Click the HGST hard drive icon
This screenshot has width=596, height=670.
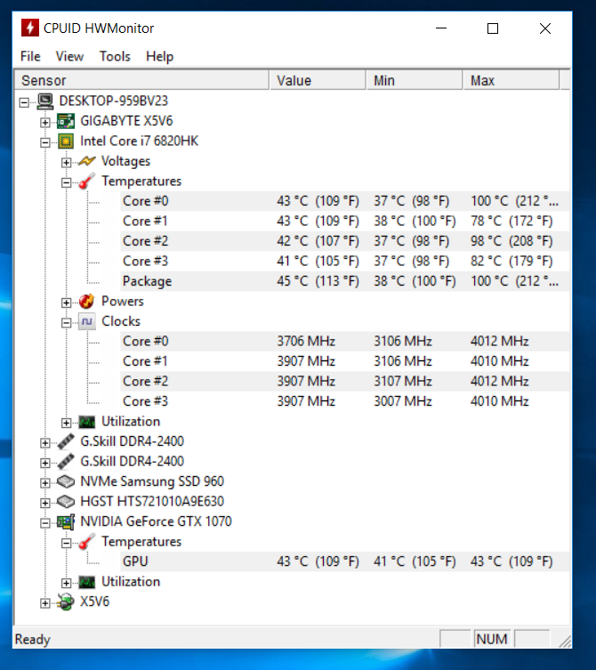pos(66,502)
